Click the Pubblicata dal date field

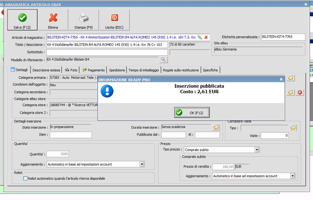coord(173,135)
